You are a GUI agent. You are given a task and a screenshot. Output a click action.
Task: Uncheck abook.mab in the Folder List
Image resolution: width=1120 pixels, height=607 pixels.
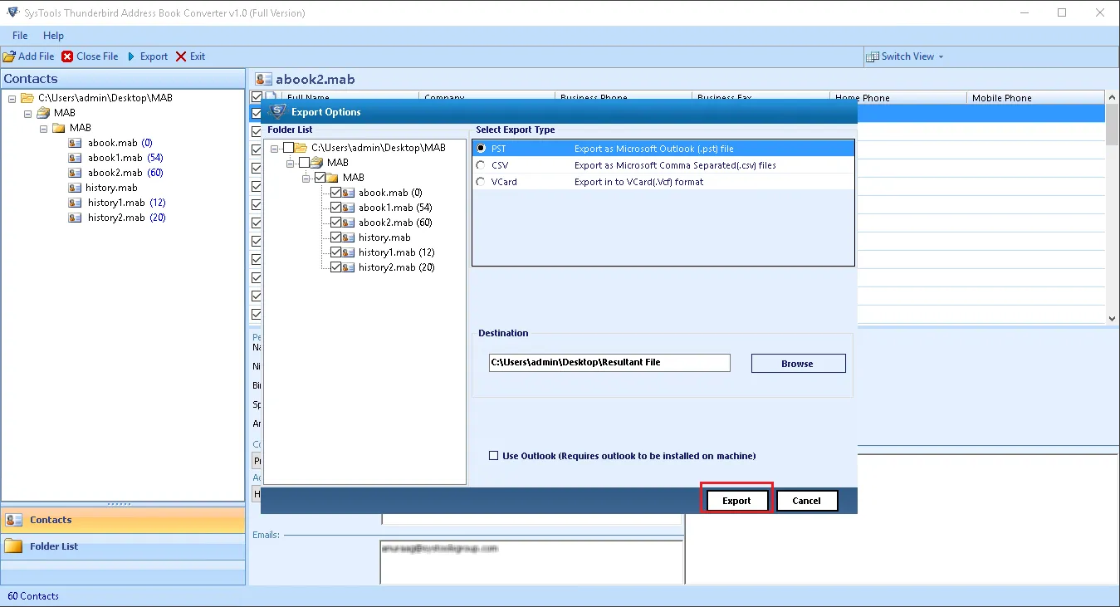pyautogui.click(x=335, y=192)
